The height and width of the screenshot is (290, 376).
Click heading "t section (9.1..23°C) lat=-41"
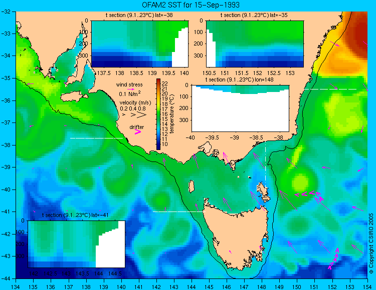tap(75, 215)
